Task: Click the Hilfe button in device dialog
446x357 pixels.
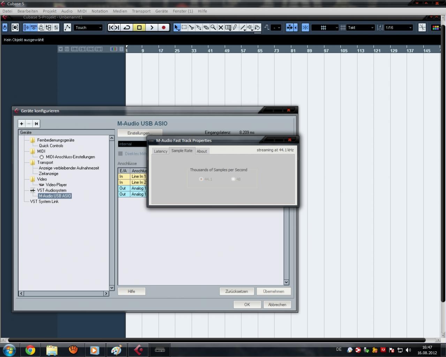Action: [x=131, y=291]
